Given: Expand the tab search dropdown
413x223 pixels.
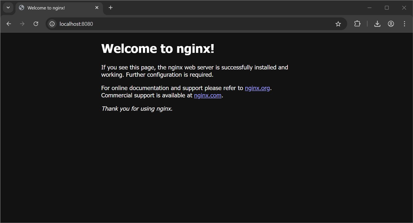Looking at the screenshot, I should tap(8, 8).
